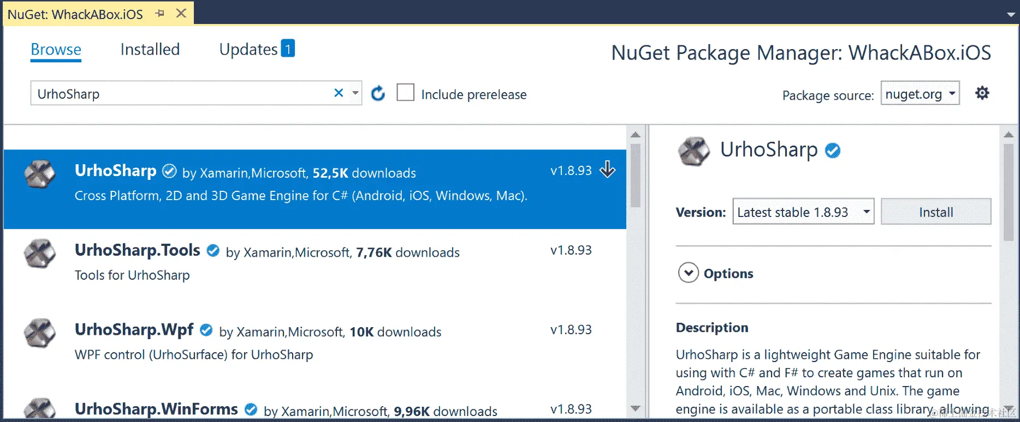Click the UrhoSharp.Wpf package icon

coord(40,334)
